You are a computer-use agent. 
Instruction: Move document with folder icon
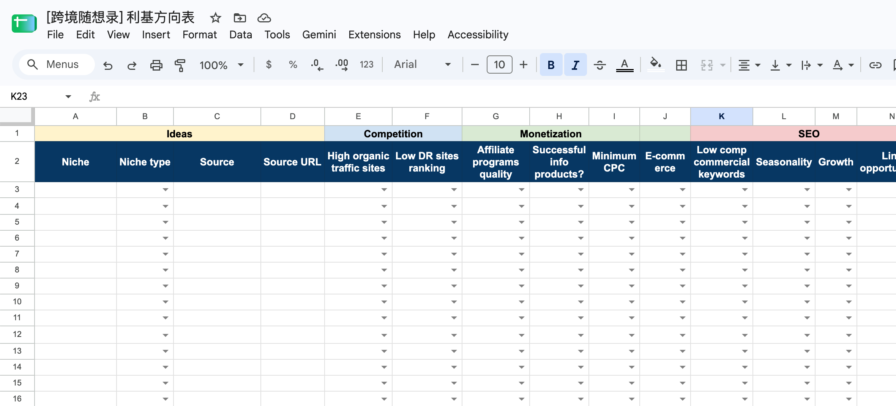point(240,18)
